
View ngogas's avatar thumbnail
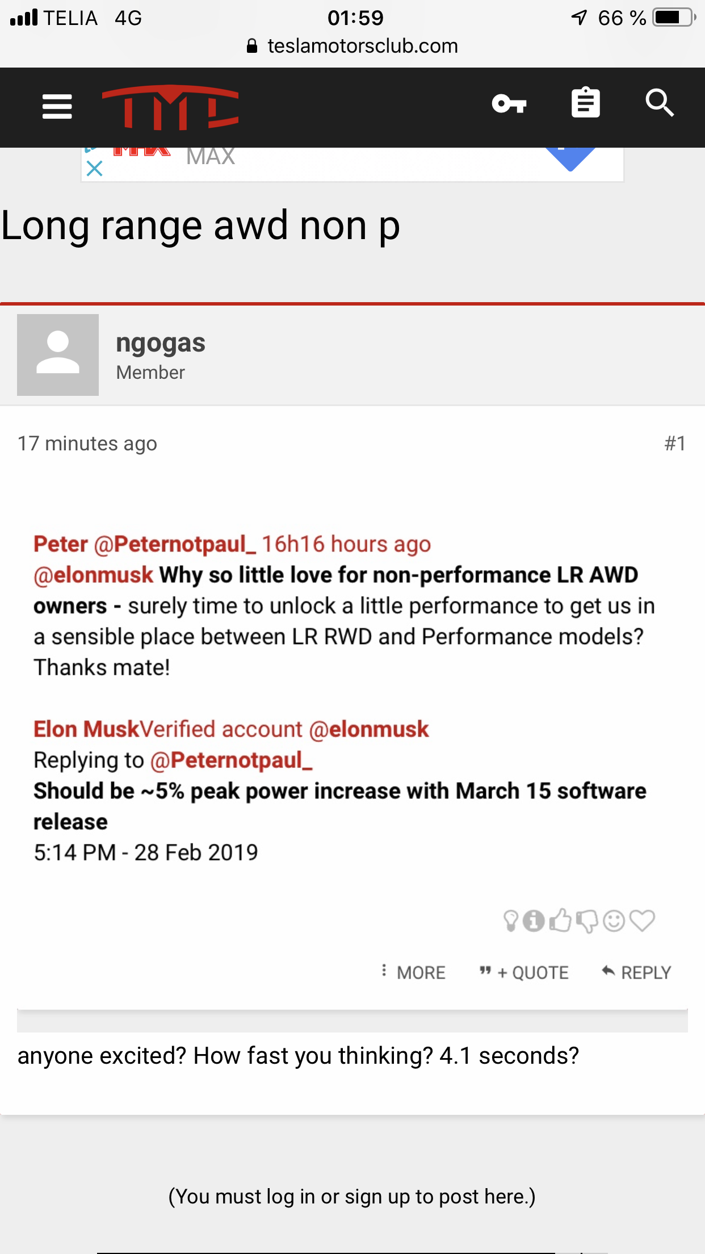pyautogui.click(x=58, y=355)
